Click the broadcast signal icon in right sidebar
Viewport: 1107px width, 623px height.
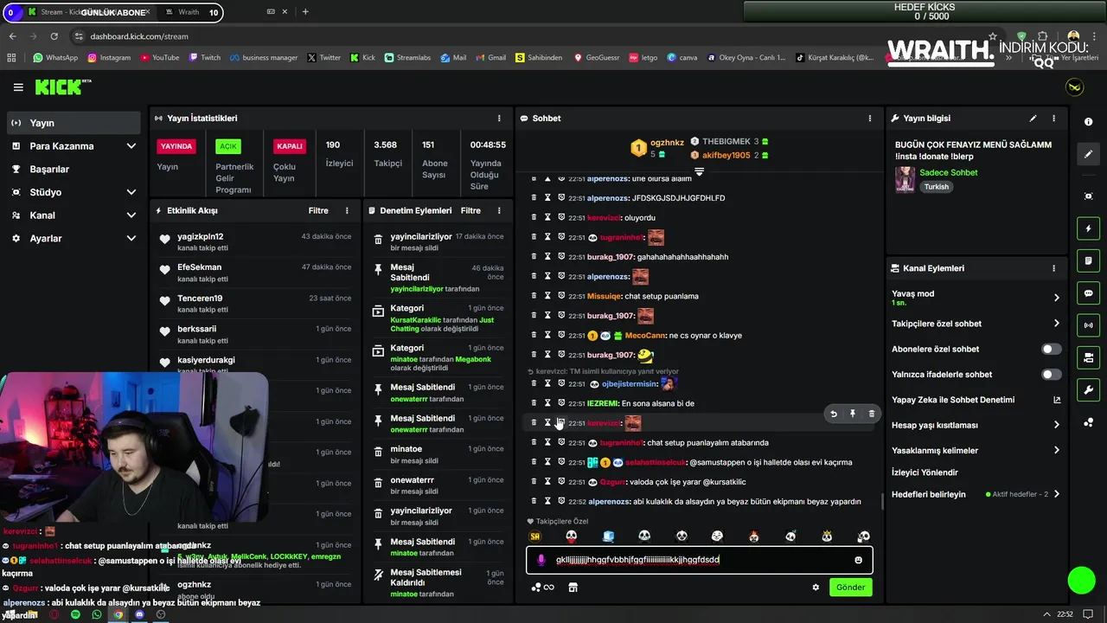(1088, 325)
